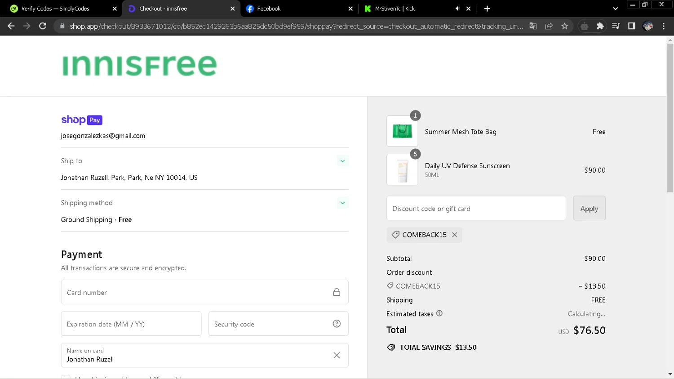Image resolution: width=674 pixels, height=379 pixels.
Task: Toggle the browser side panel
Action: (631, 26)
